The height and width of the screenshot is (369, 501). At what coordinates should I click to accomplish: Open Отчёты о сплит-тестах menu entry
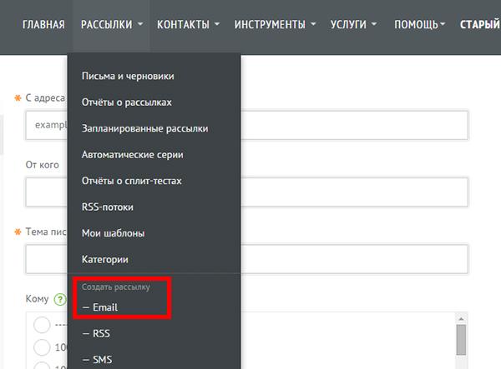click(132, 181)
